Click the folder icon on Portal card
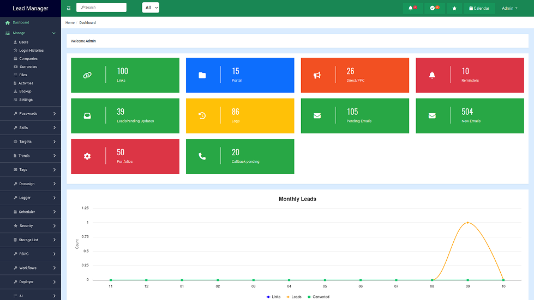 [x=202, y=75]
